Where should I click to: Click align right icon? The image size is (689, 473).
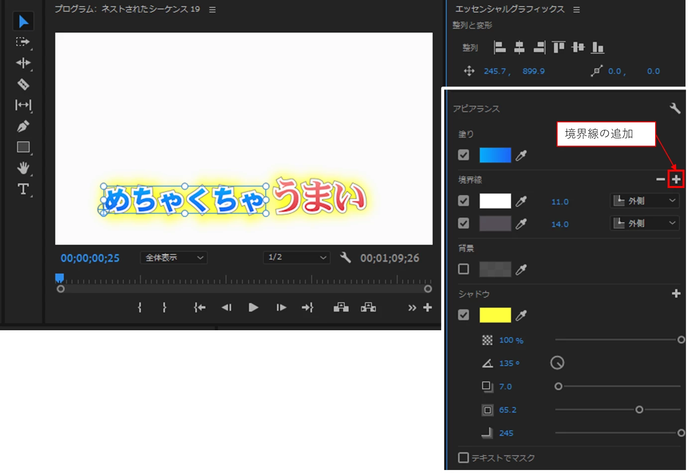(x=539, y=47)
